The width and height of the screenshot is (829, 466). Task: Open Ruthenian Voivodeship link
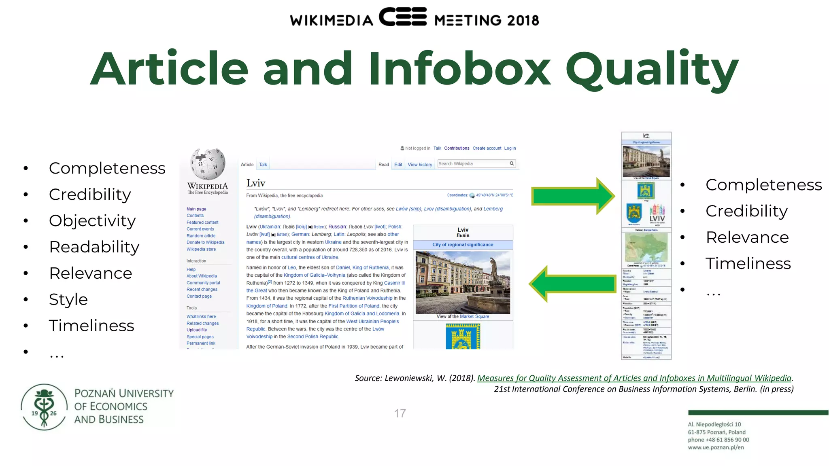[x=367, y=298]
